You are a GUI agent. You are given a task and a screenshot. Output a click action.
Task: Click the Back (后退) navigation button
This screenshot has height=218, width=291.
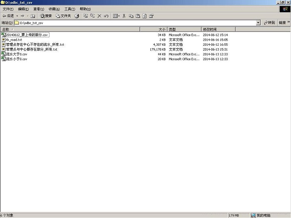8,16
